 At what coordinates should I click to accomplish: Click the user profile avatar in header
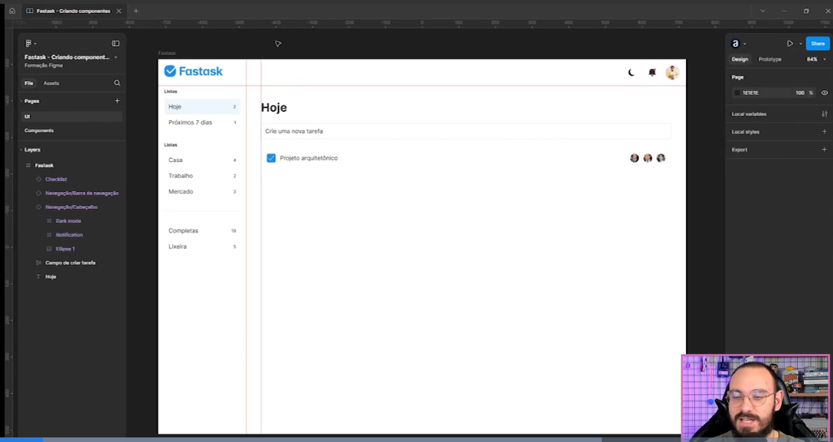pos(672,72)
